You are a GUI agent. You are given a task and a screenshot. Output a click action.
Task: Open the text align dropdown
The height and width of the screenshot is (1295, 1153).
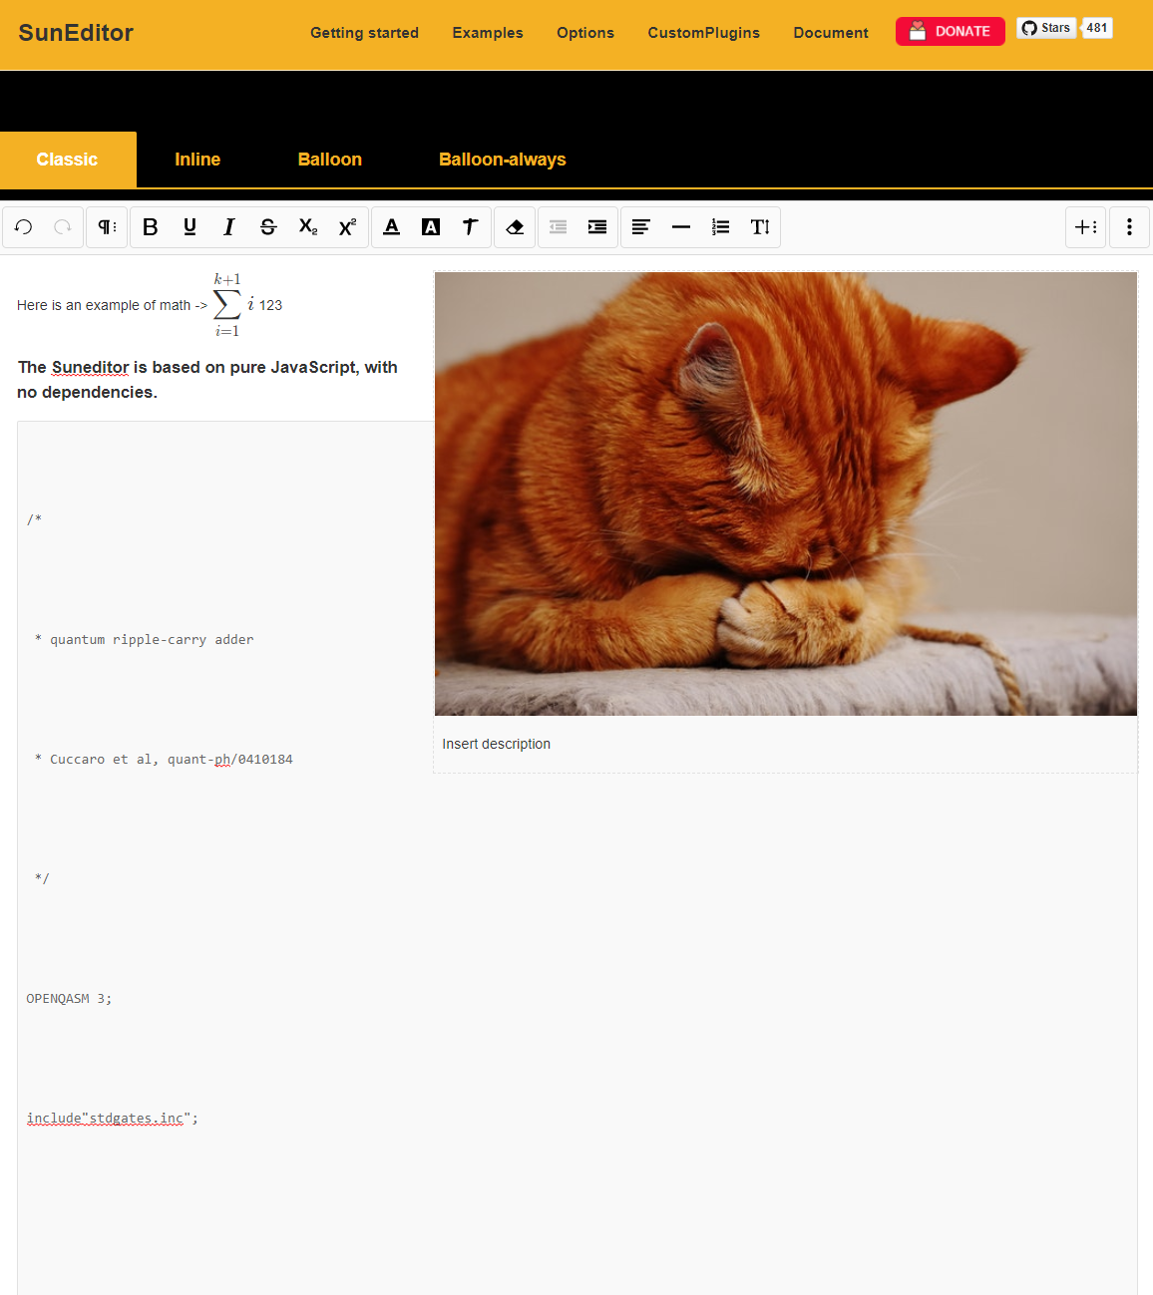(x=641, y=227)
